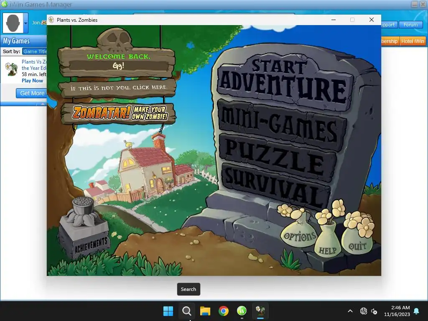This screenshot has height=321, width=428.
Task: Open Survival mode on the tombstone
Action: coord(276,187)
